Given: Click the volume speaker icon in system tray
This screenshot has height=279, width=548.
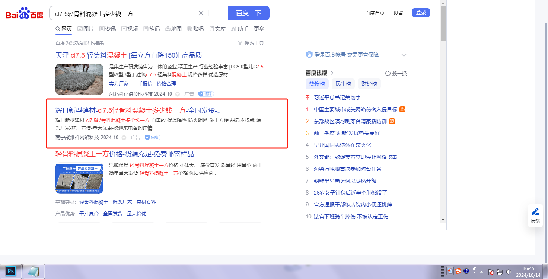Looking at the screenshot, I should 509,272.
